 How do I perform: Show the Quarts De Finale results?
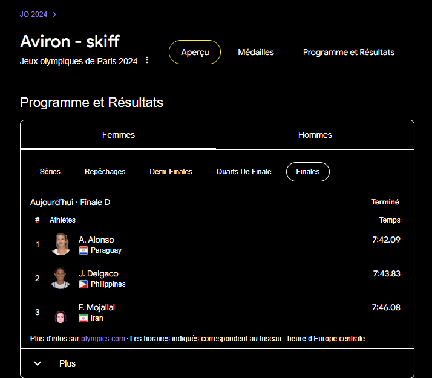244,172
